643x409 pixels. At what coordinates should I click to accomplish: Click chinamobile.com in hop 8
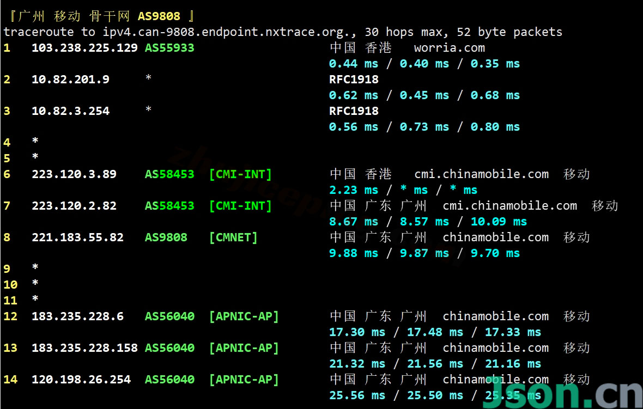click(x=495, y=237)
